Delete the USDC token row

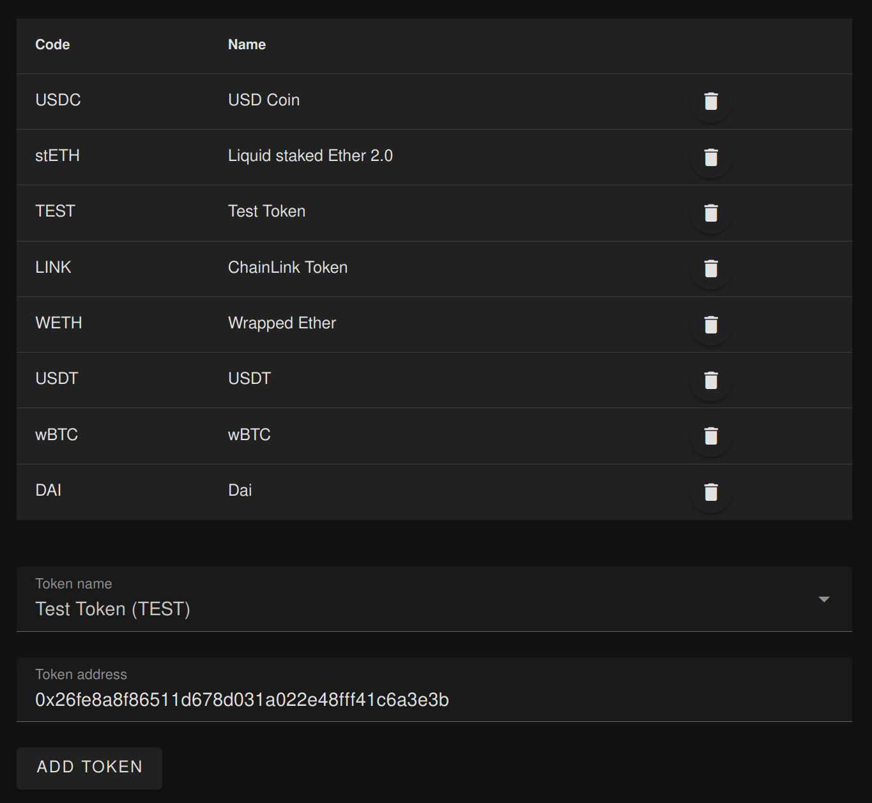pyautogui.click(x=711, y=102)
